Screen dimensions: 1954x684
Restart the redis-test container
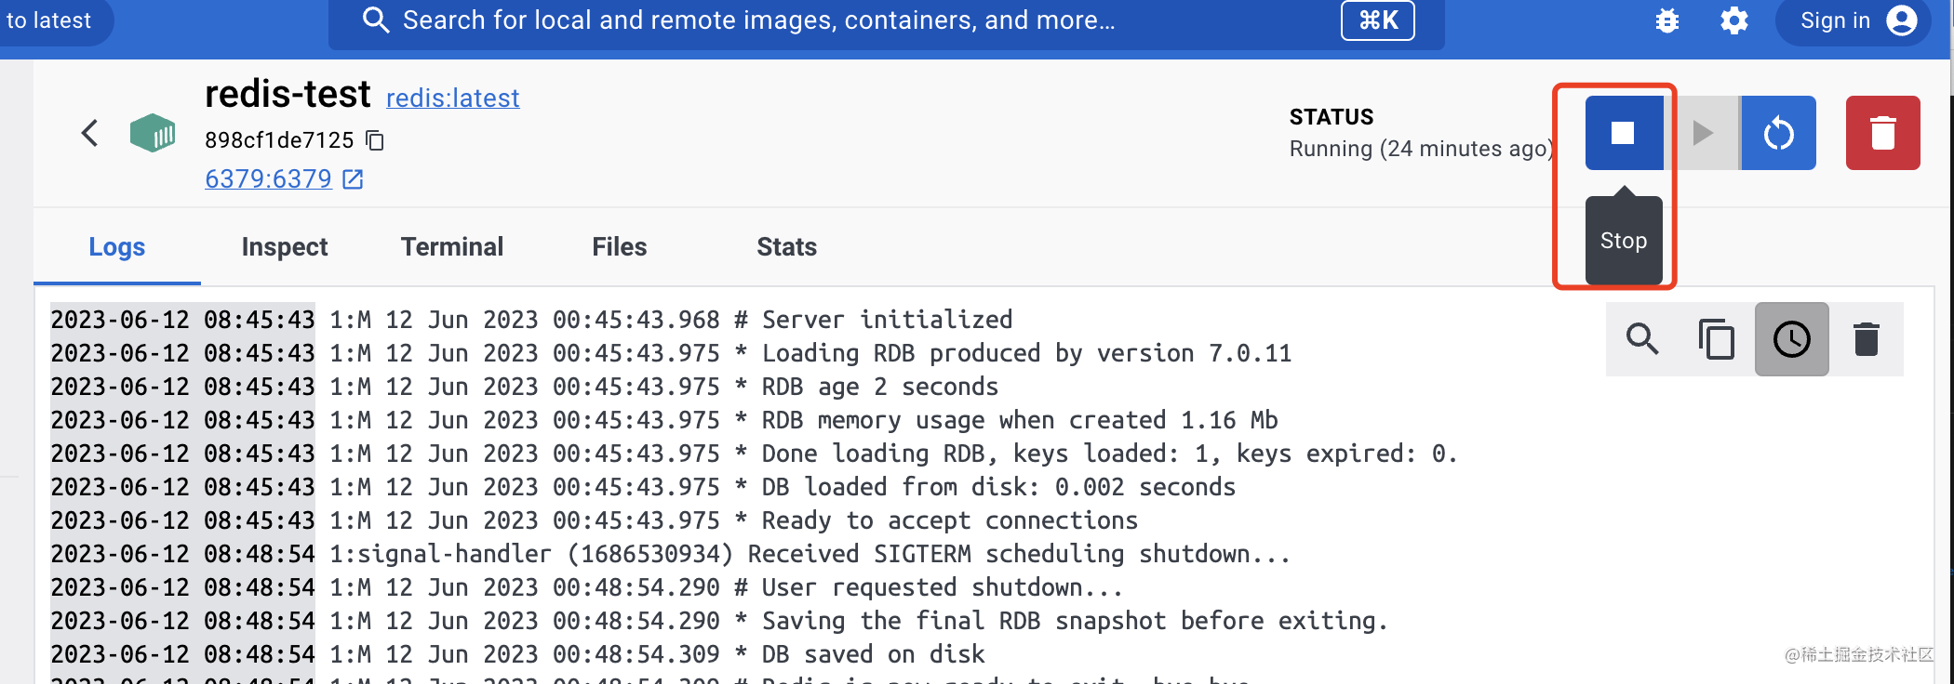(1778, 133)
